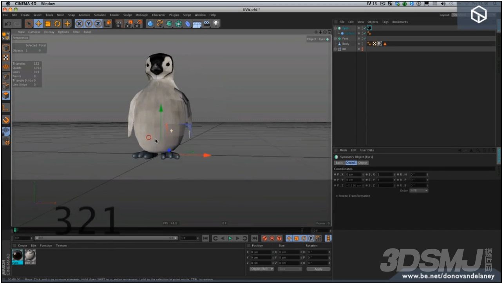Expand the Feet object hierarchy
The image size is (503, 284).
335,39
